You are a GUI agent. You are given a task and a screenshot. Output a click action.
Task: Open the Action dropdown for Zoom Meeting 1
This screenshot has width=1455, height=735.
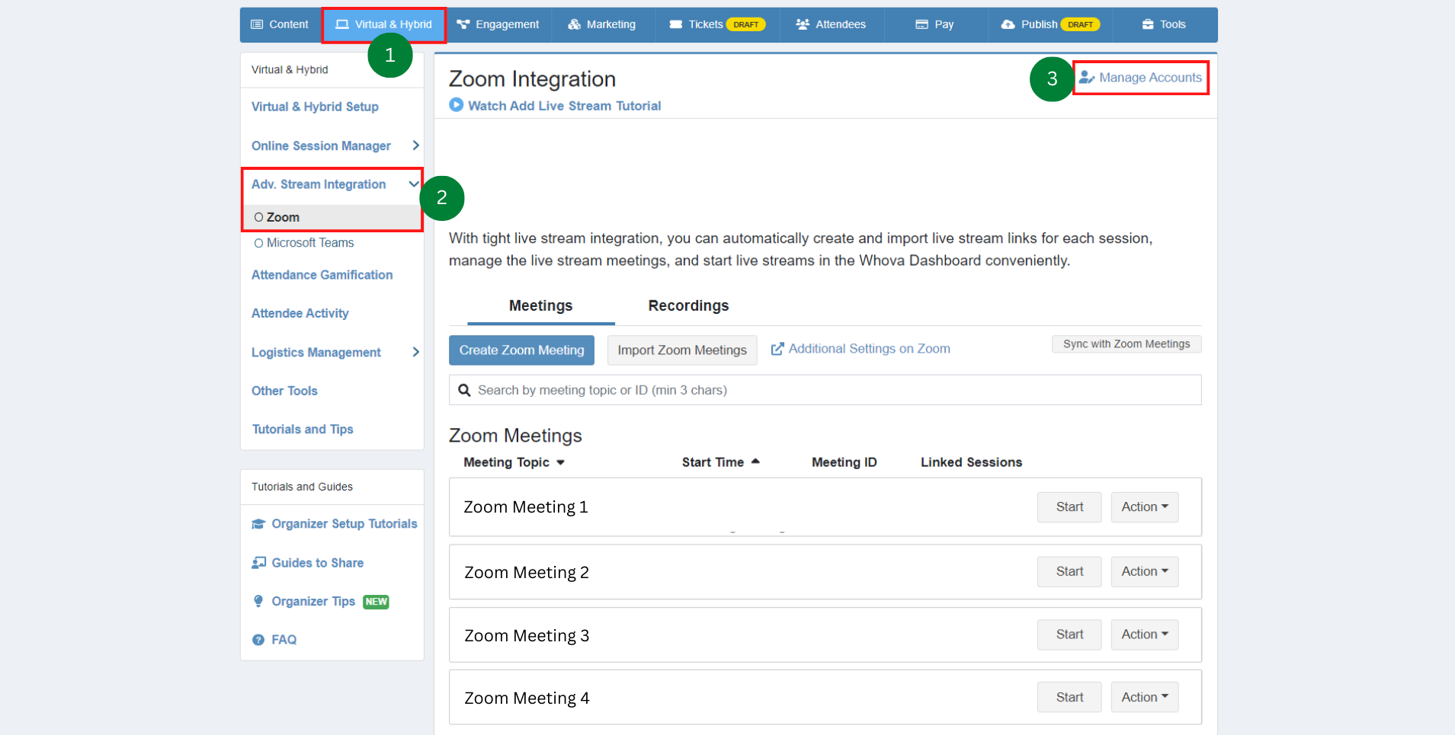[x=1144, y=507]
